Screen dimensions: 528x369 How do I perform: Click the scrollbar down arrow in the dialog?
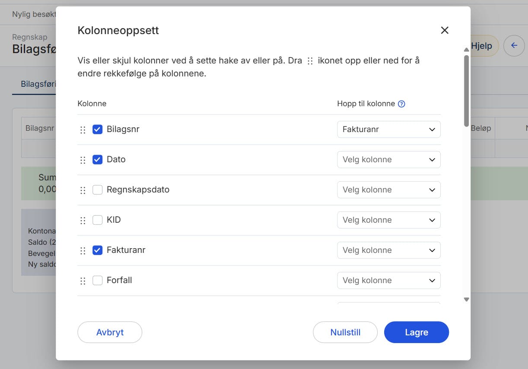pos(466,300)
